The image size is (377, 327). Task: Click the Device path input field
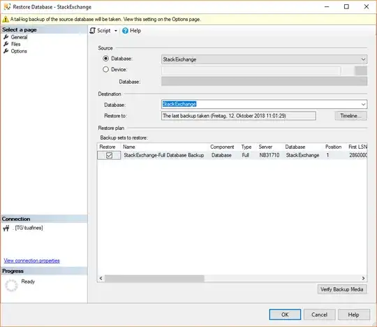click(251, 71)
